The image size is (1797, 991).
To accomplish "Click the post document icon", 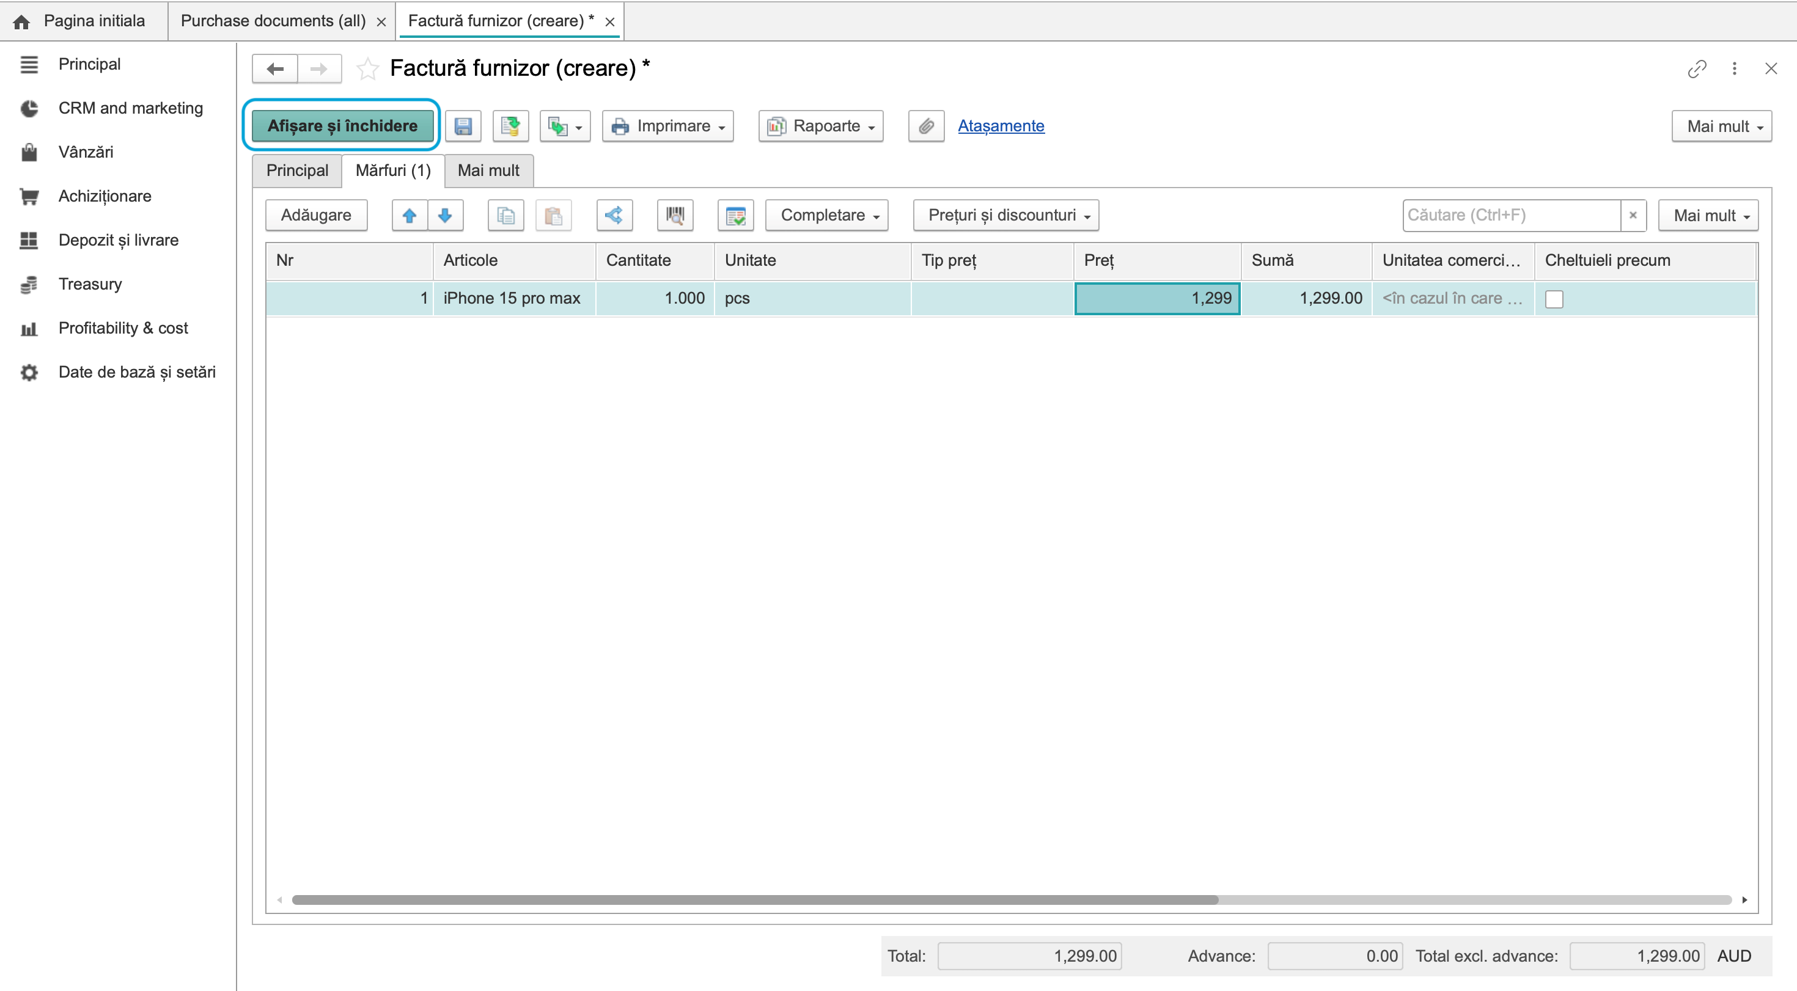I will click(x=510, y=126).
